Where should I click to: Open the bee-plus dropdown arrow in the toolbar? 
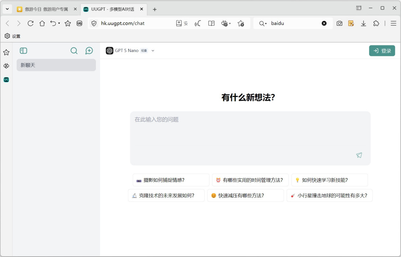(x=229, y=23)
